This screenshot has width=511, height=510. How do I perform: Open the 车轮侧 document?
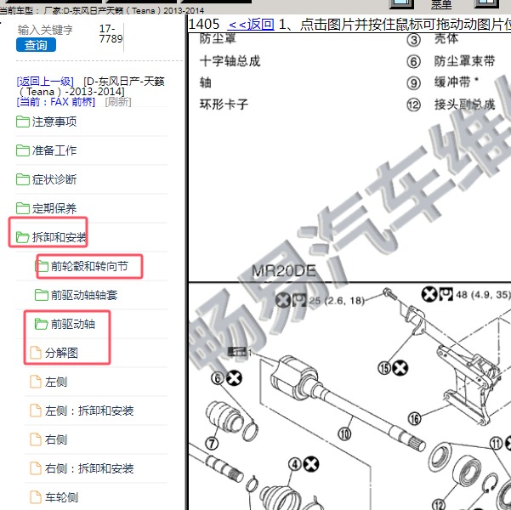pyautogui.click(x=61, y=497)
